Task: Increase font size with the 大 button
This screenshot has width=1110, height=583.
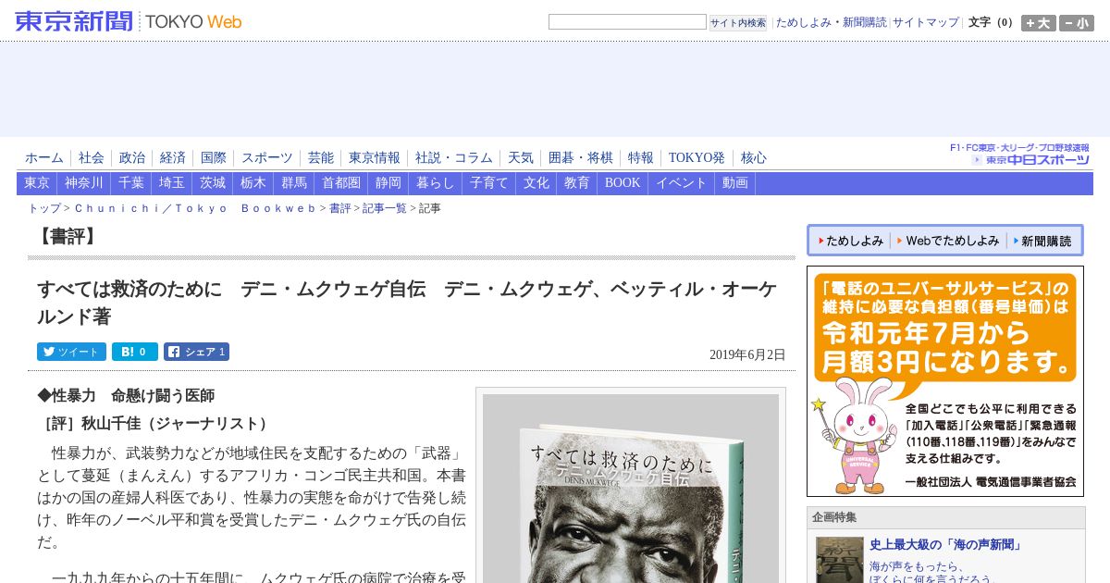Action: [1038, 23]
